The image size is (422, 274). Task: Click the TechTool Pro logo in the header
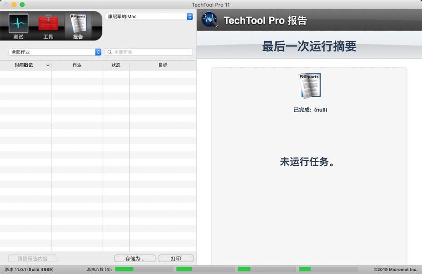click(209, 20)
